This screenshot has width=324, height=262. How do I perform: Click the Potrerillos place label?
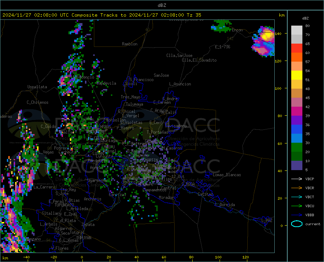66,148
